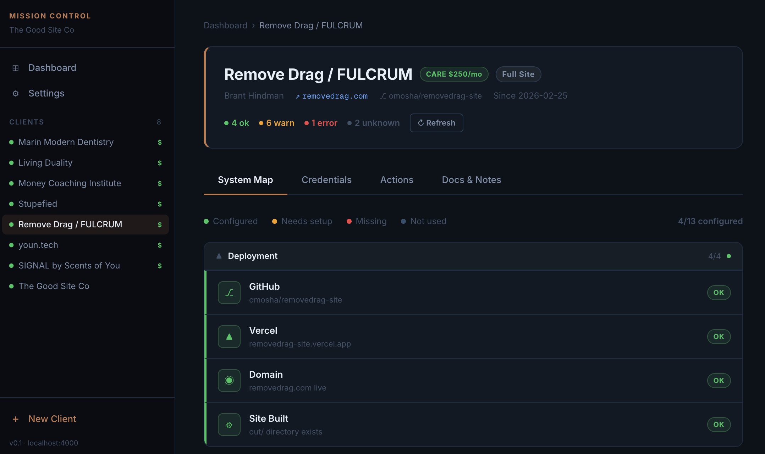Toggle the Configured status filter
The width and height of the screenshot is (765, 454).
pyautogui.click(x=231, y=221)
